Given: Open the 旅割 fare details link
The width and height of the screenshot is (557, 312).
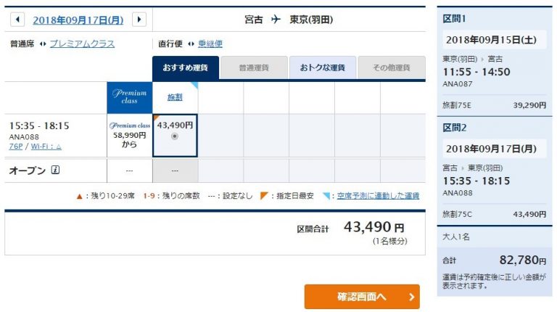Looking at the screenshot, I should point(175,97).
